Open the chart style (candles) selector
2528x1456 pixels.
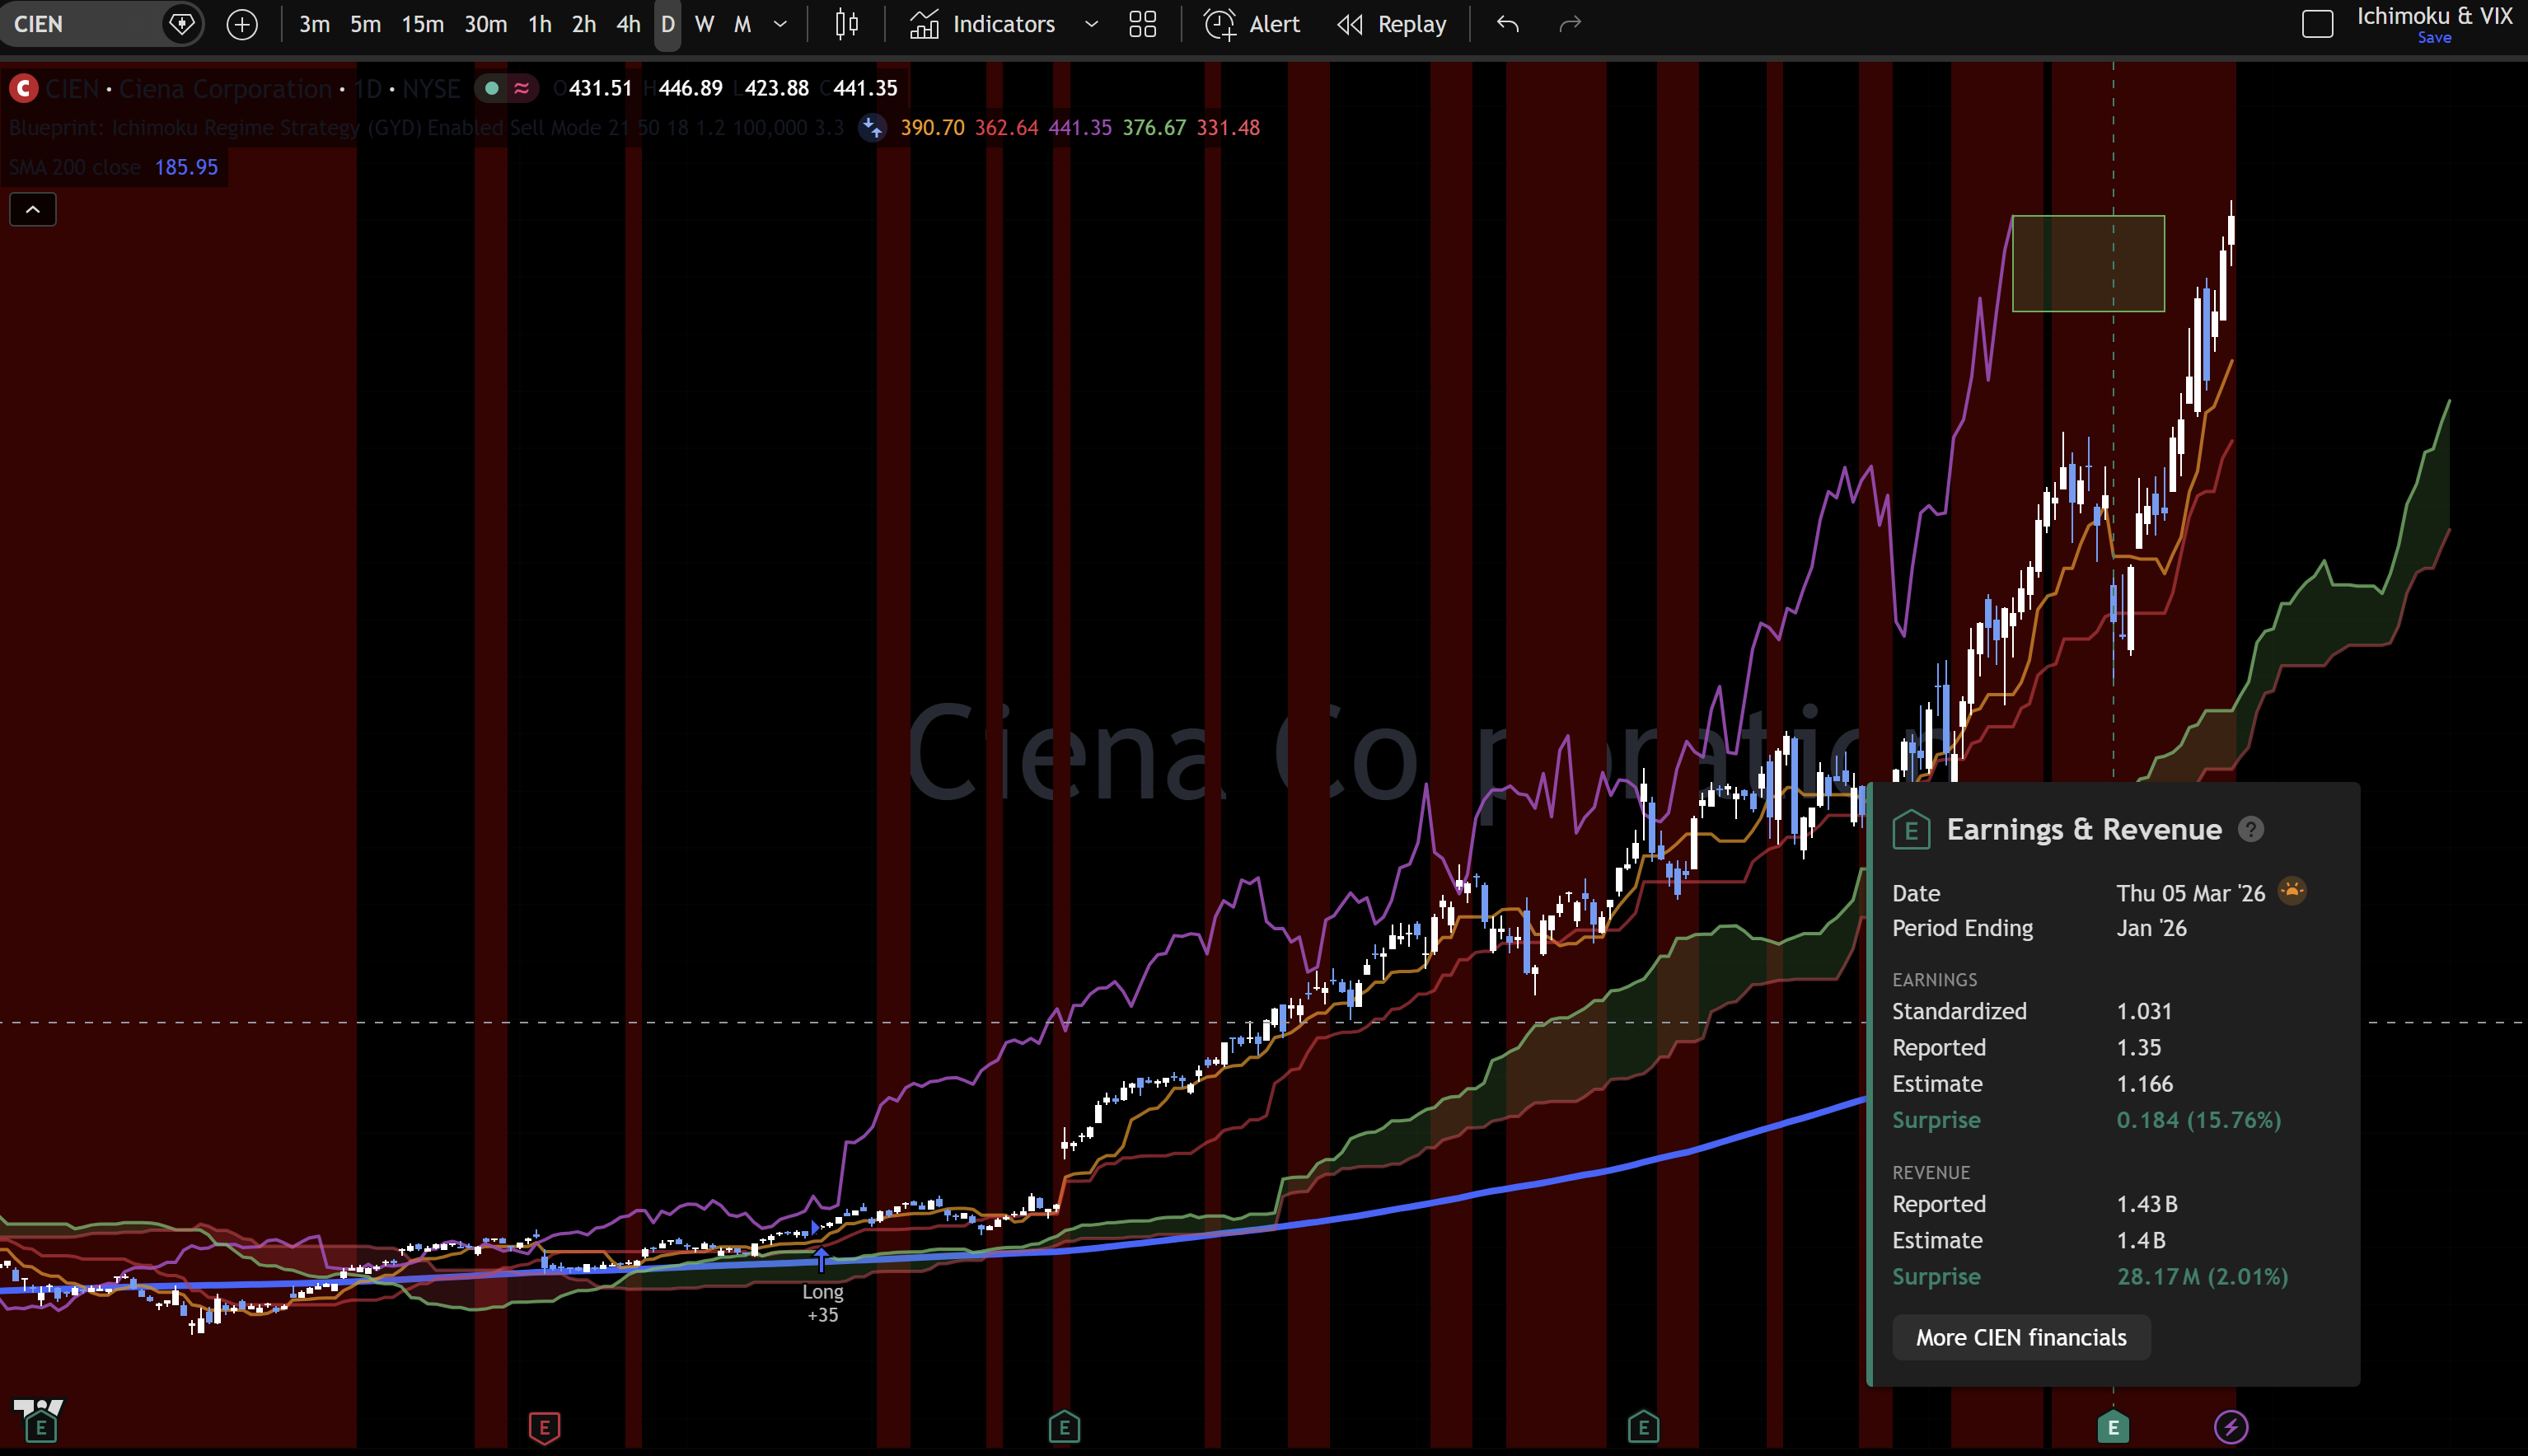pyautogui.click(x=846, y=24)
